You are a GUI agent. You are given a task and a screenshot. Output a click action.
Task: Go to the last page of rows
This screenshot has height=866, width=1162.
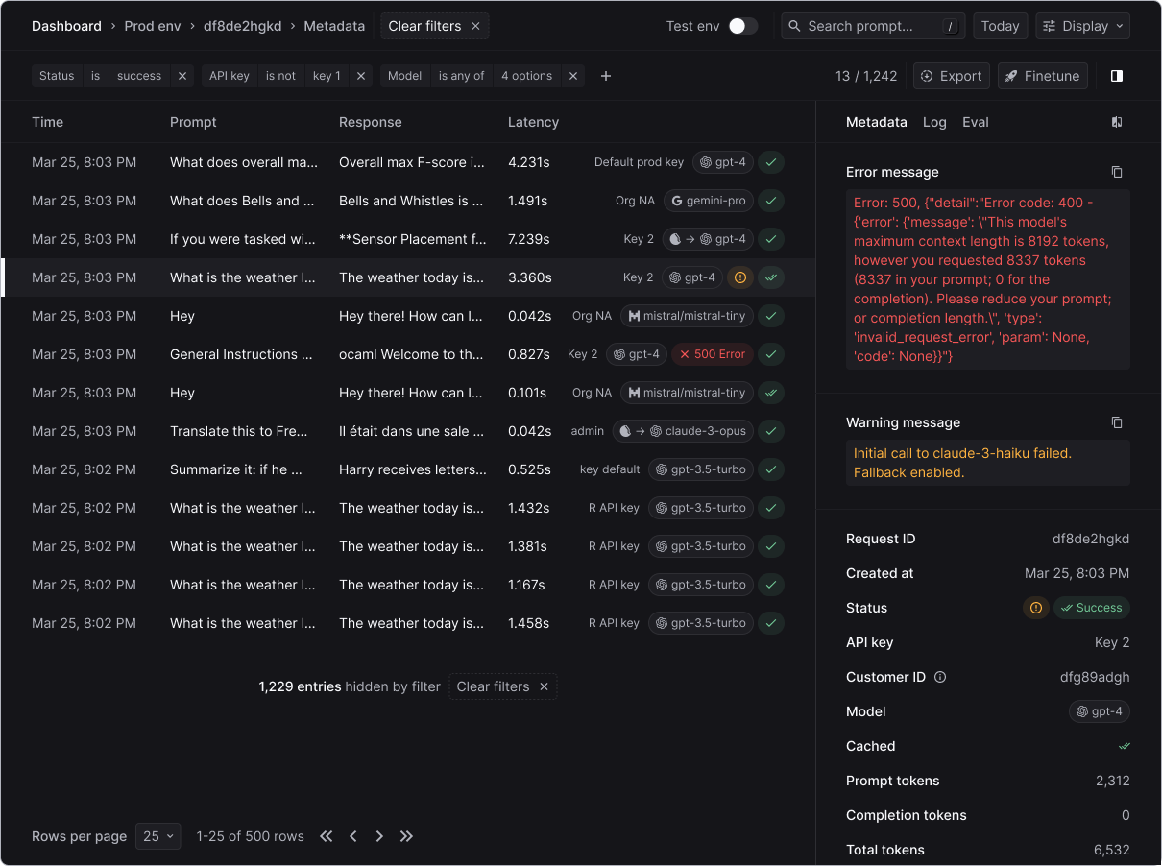tap(406, 836)
